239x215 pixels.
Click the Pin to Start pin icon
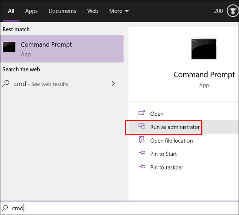(x=142, y=153)
